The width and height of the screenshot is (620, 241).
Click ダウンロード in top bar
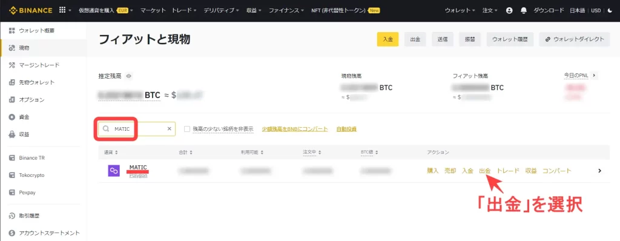(549, 10)
